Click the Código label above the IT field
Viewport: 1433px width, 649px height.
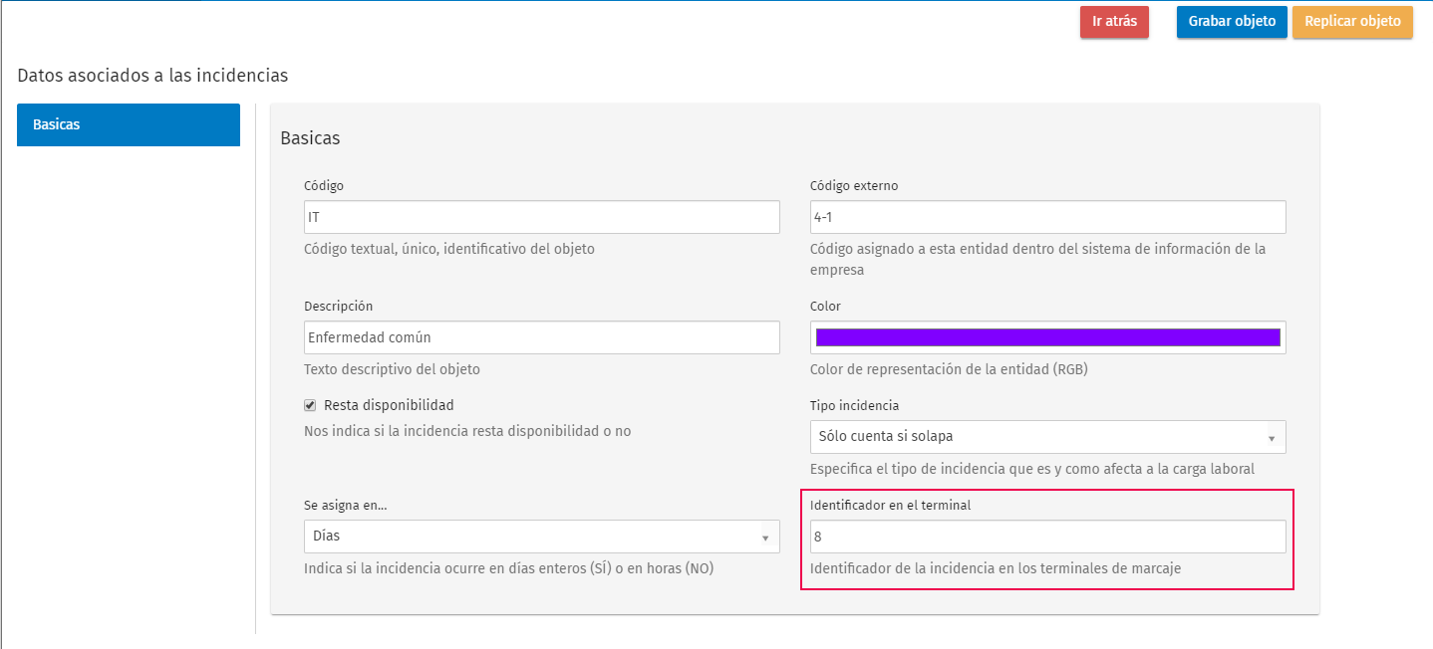coord(324,186)
